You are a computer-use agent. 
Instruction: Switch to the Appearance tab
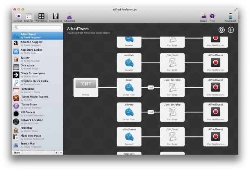[x=55, y=17]
